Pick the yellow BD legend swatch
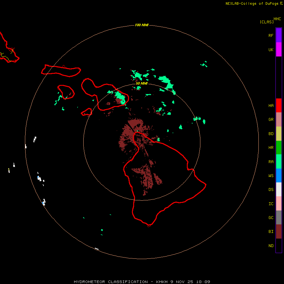The image size is (284, 284). pyautogui.click(x=279, y=134)
